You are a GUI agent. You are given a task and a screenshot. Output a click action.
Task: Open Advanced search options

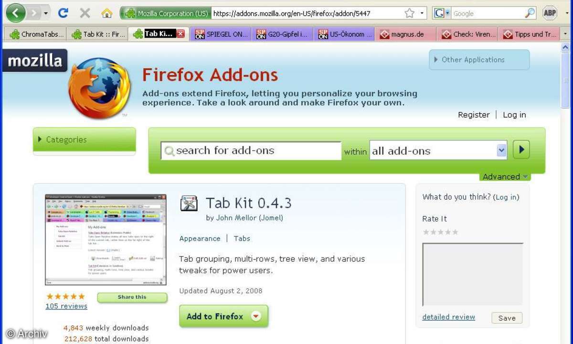click(x=505, y=177)
